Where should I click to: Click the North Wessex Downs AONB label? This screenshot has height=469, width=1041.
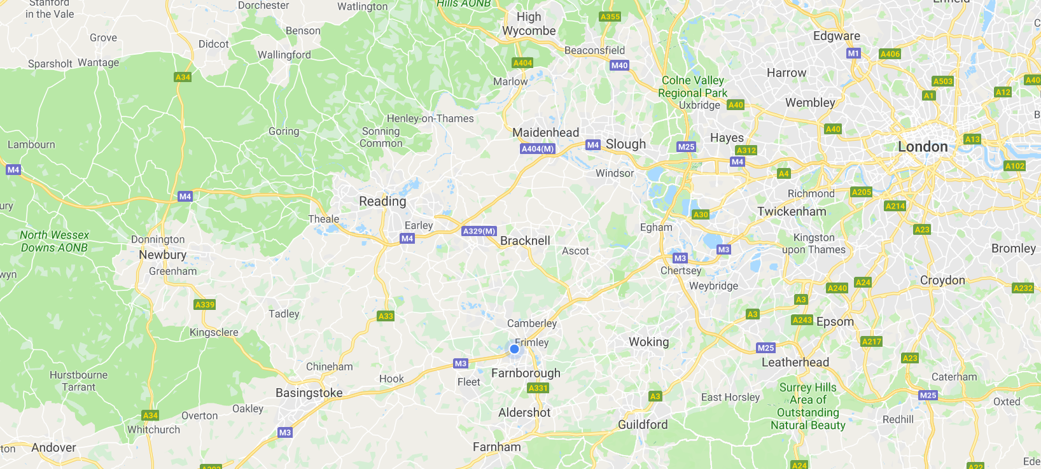pos(54,241)
